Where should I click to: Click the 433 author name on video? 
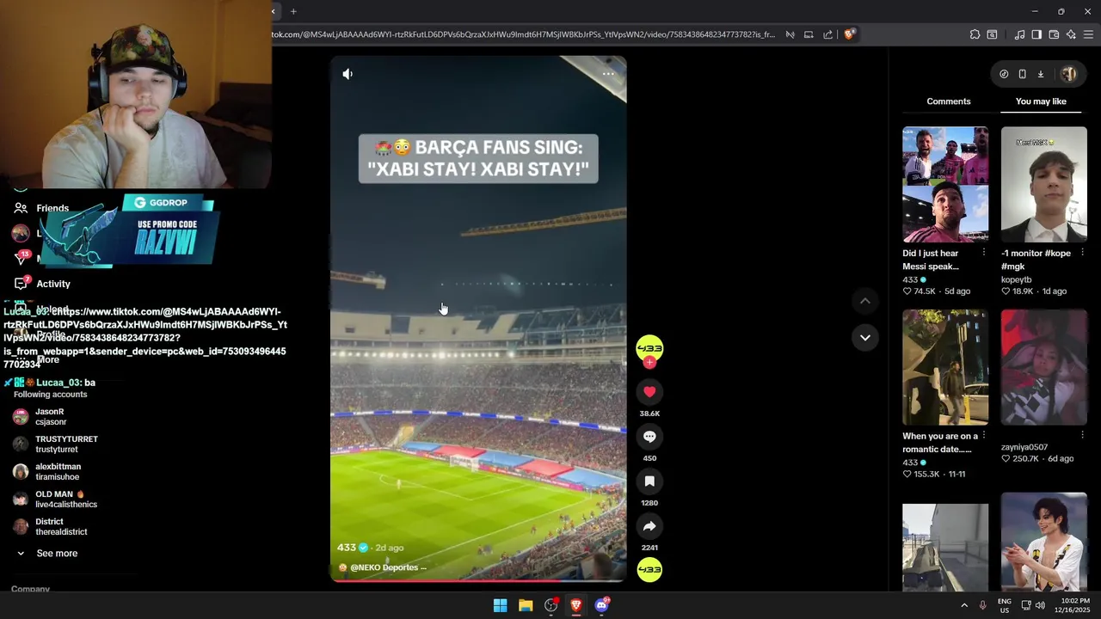346,548
